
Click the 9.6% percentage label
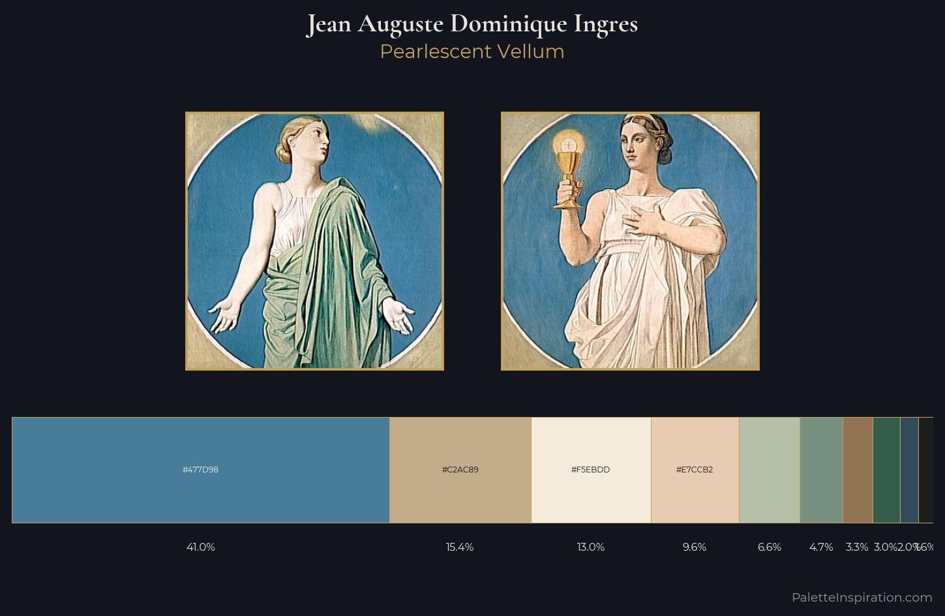[x=695, y=547]
